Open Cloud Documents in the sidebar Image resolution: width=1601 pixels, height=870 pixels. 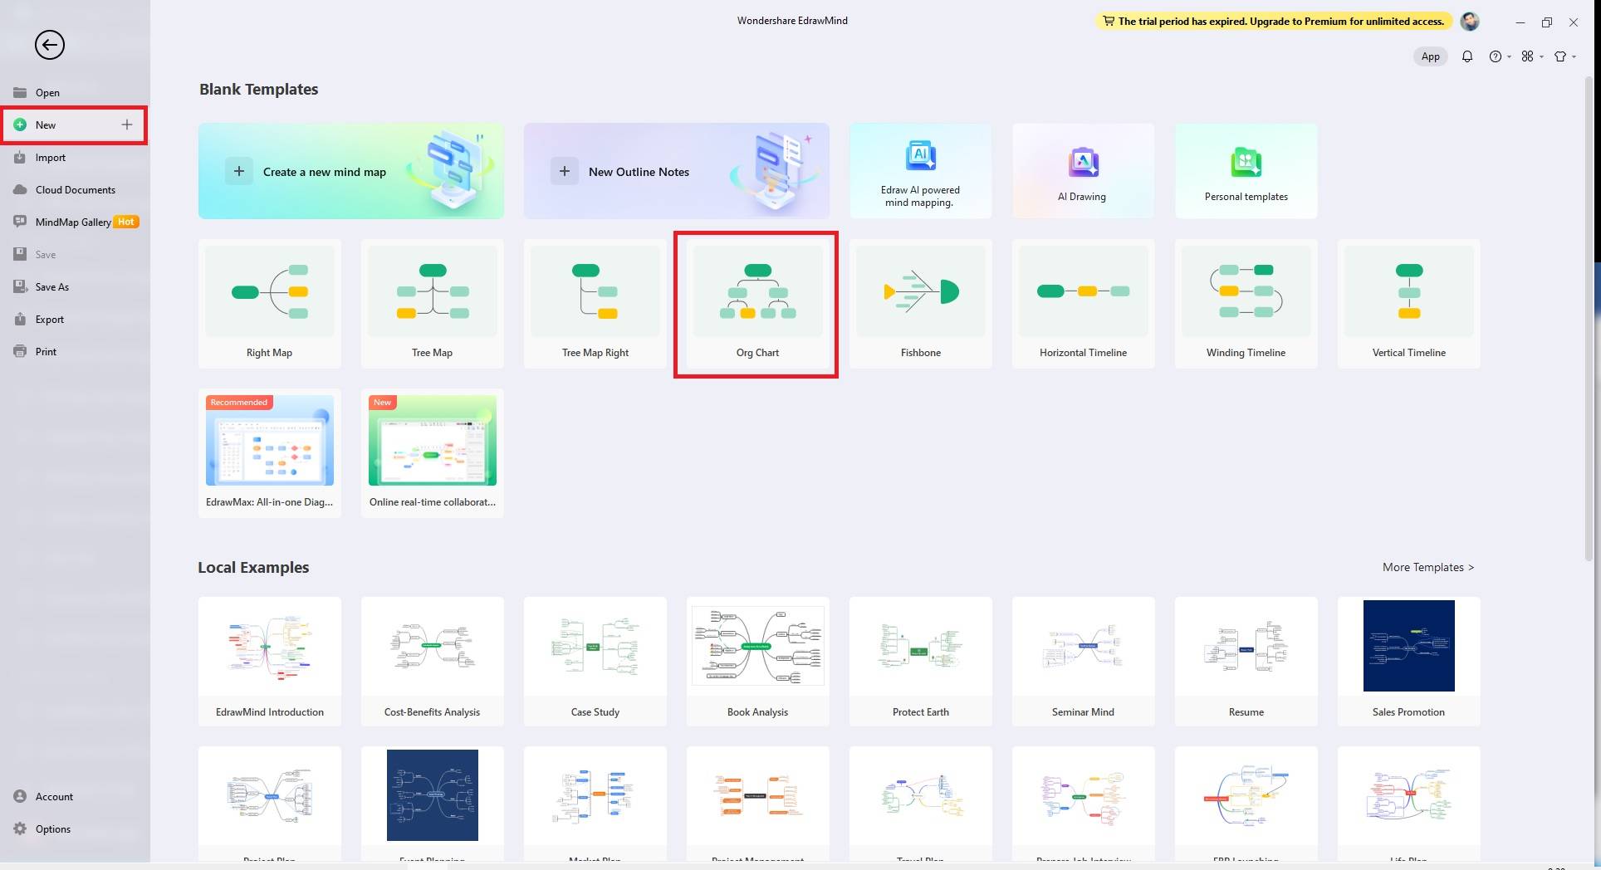[x=75, y=190]
